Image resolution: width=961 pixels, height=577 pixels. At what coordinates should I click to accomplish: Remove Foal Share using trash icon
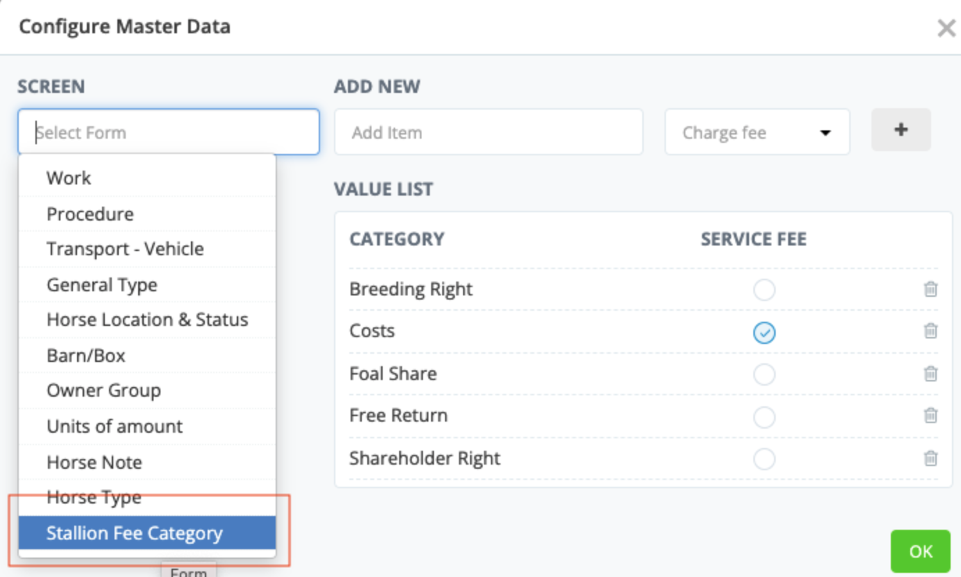[x=930, y=374]
